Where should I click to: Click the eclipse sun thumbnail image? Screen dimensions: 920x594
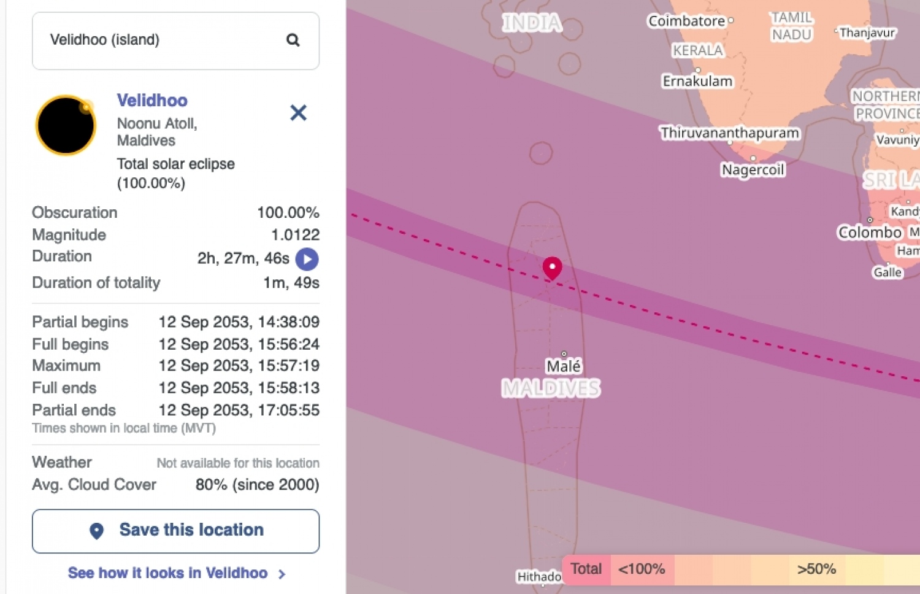pyautogui.click(x=66, y=125)
